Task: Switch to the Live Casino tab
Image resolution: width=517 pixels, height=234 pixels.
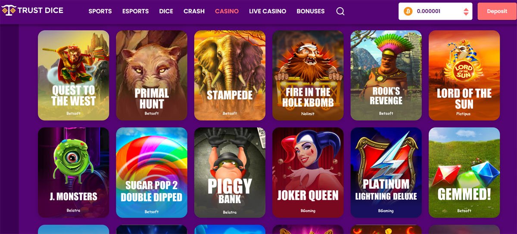Action: pos(268,11)
